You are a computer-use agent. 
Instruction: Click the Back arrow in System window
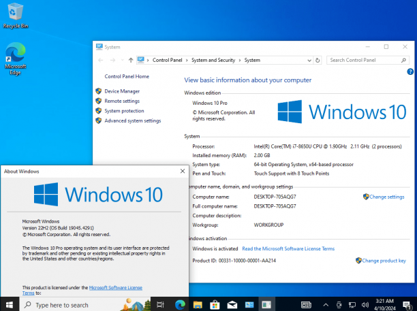click(x=101, y=61)
